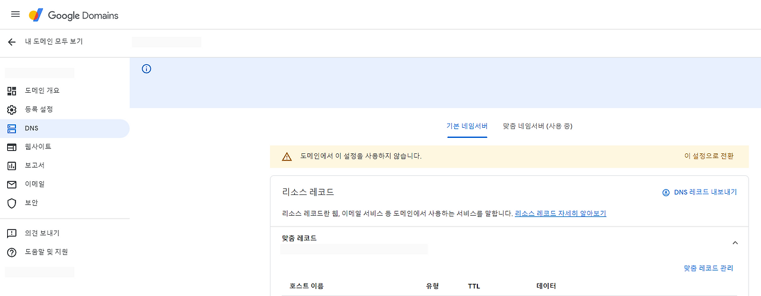Click the info icon in blue banner
Viewport: 761px width, 296px height.
coord(147,69)
